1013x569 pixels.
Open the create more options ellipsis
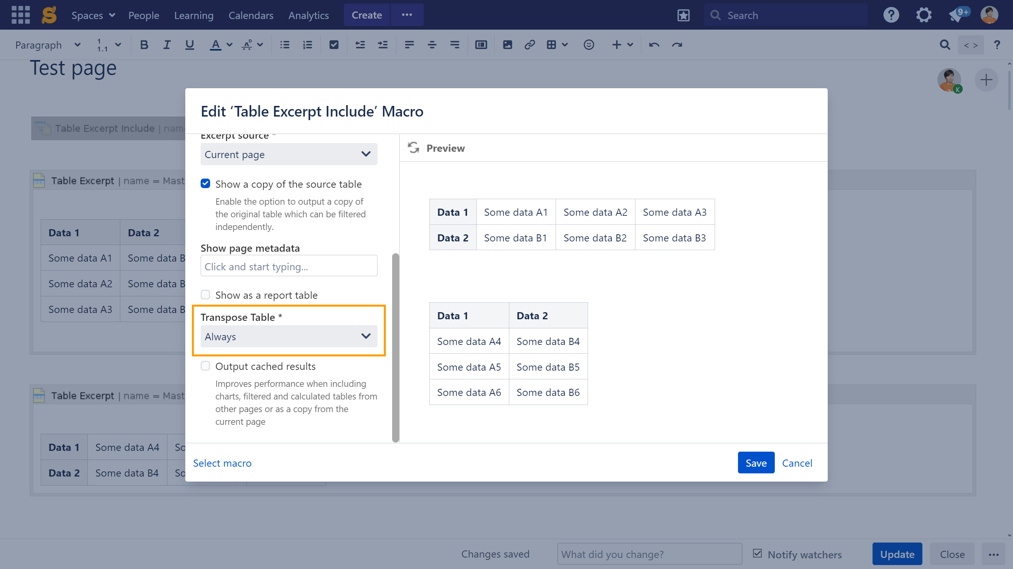[x=407, y=15]
